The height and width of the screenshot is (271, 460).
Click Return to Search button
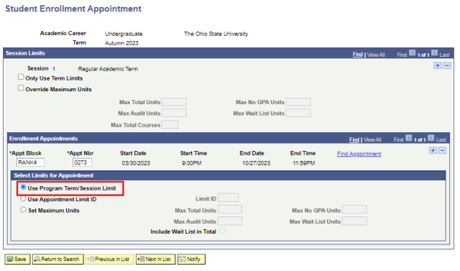pyautogui.click(x=57, y=259)
